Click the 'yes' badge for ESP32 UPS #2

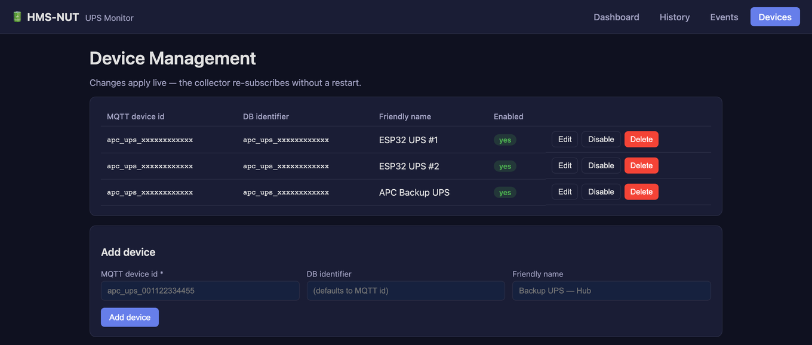coord(505,166)
